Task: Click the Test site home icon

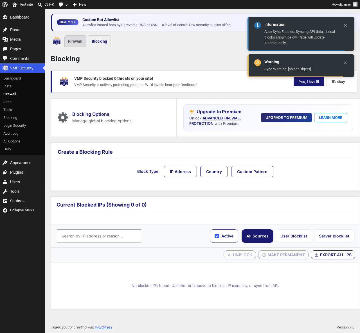Action: point(15,4)
